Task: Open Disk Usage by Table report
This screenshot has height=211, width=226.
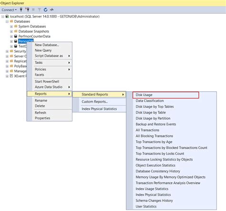Action: [x=151, y=113]
